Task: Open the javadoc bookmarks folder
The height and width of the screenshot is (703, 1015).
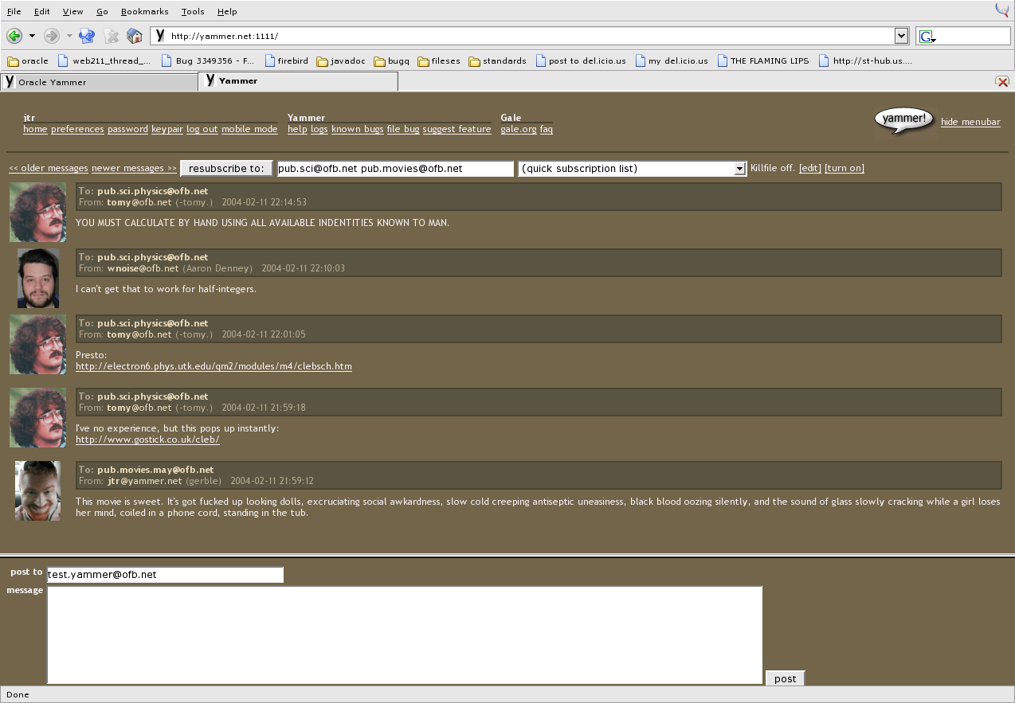Action: [x=343, y=61]
